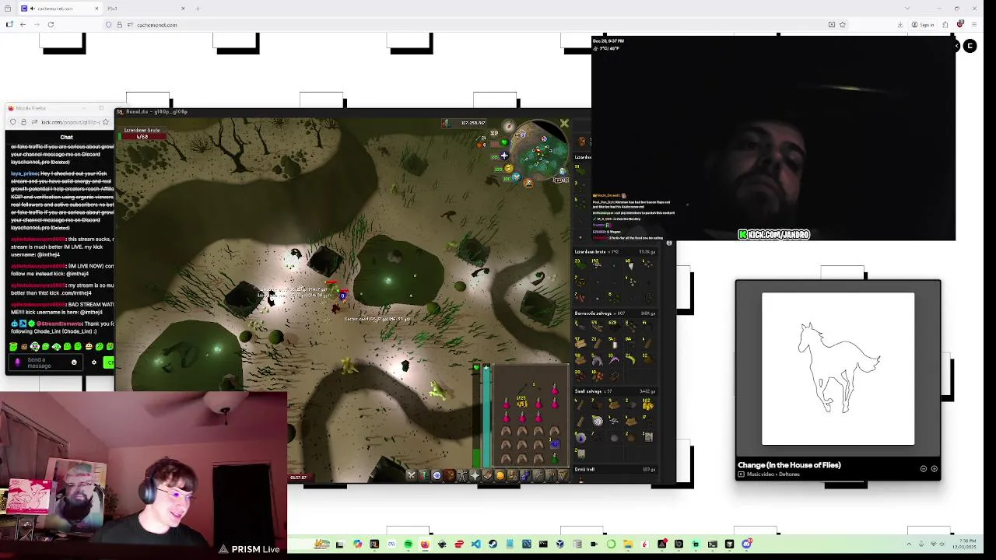Image resolution: width=996 pixels, height=560 pixels.
Task: Open the Skills tab in the game
Action: [424, 475]
